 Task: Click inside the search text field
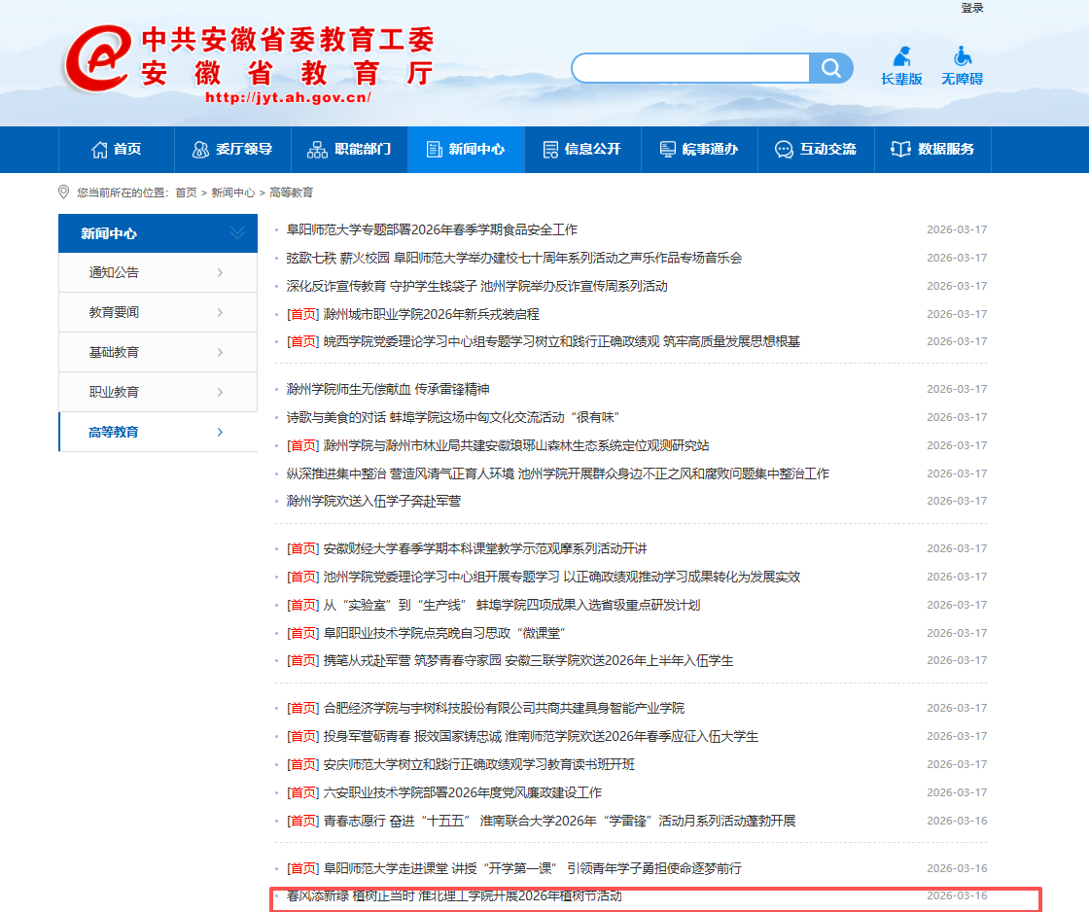[690, 68]
